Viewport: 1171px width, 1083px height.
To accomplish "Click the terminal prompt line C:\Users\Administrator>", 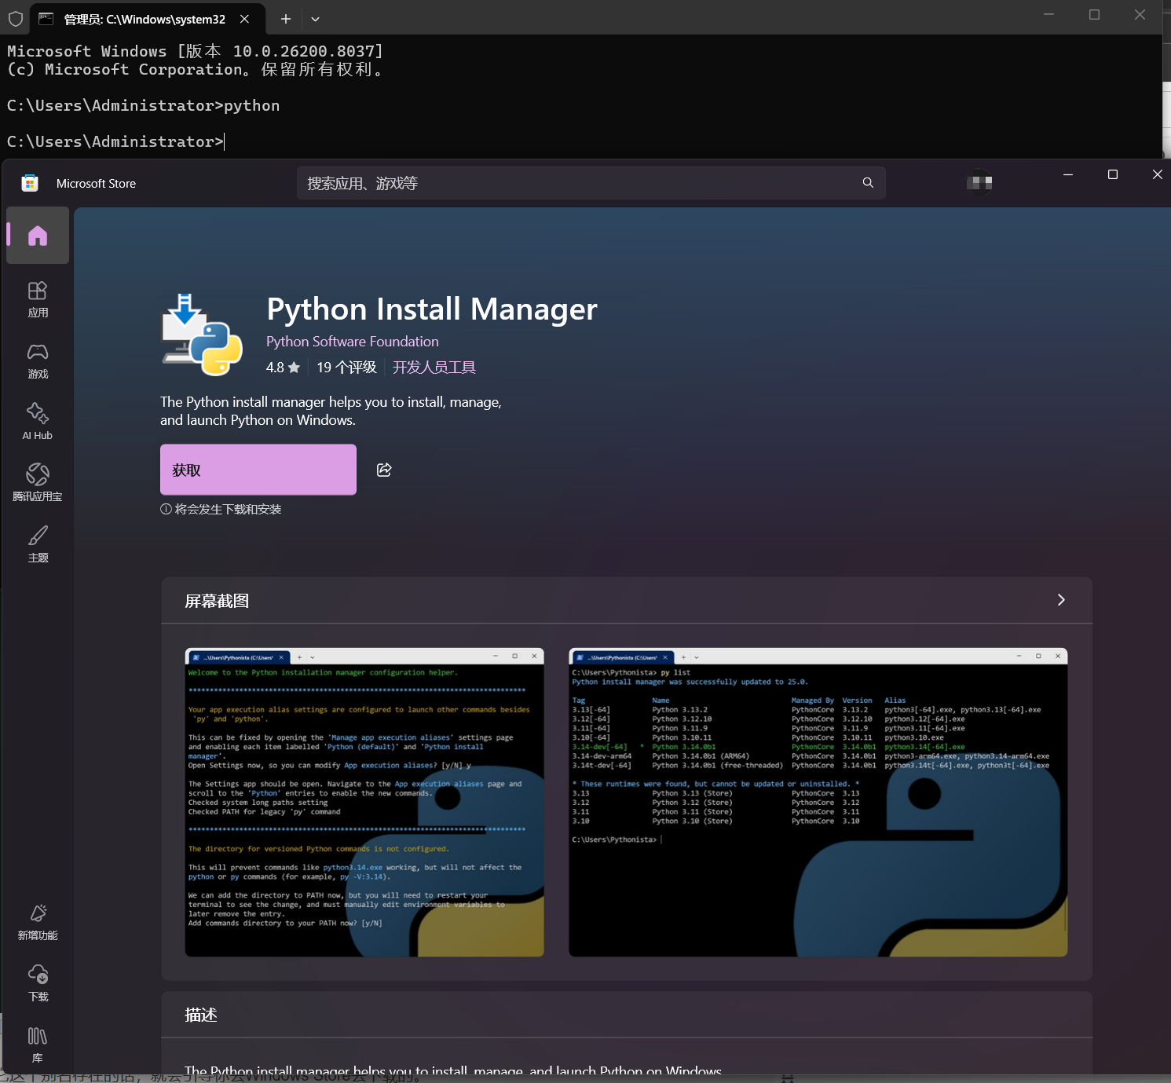I will 115,141.
